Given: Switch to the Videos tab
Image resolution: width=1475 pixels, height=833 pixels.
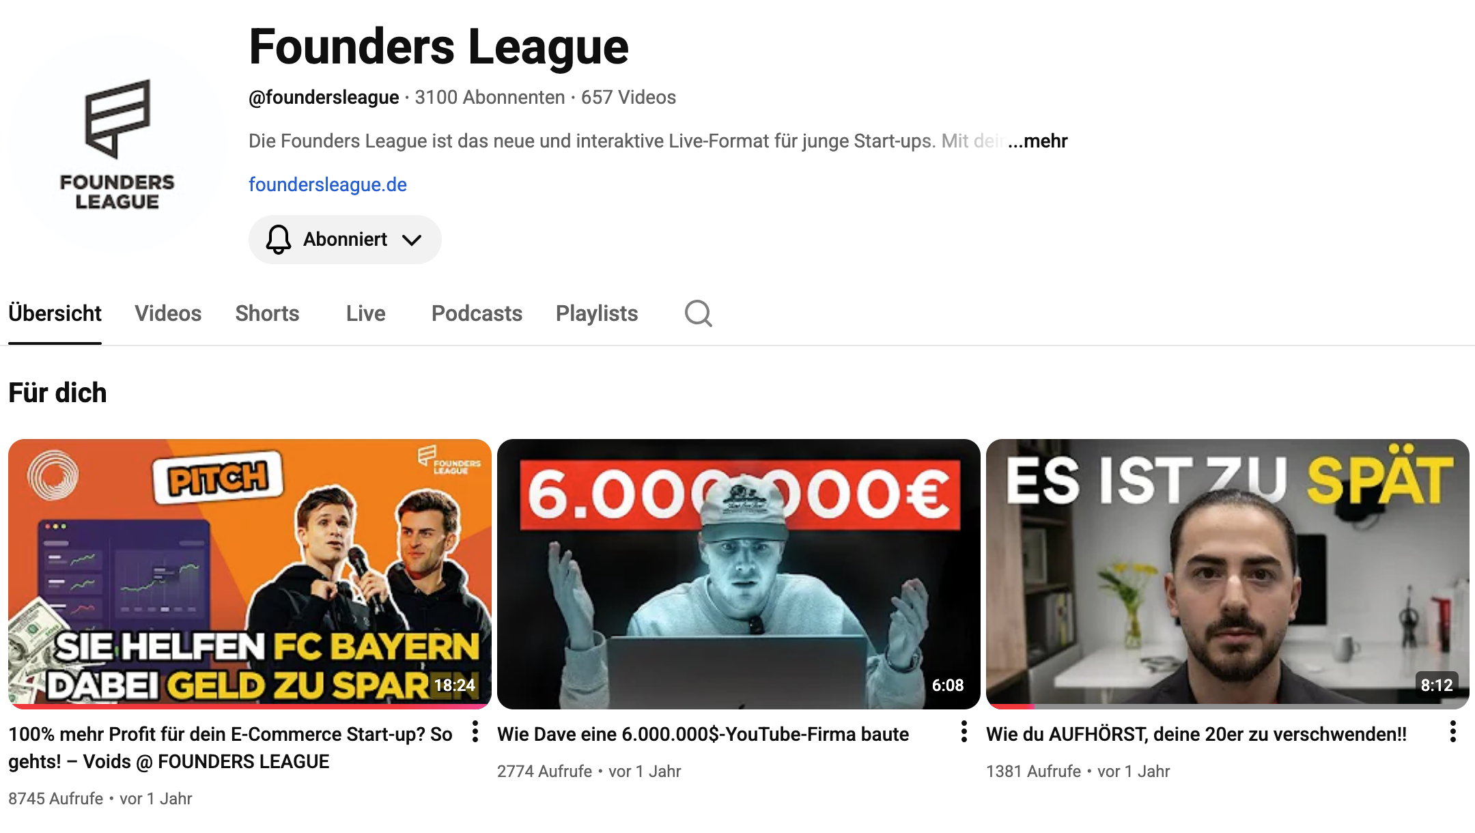Looking at the screenshot, I should [168, 313].
